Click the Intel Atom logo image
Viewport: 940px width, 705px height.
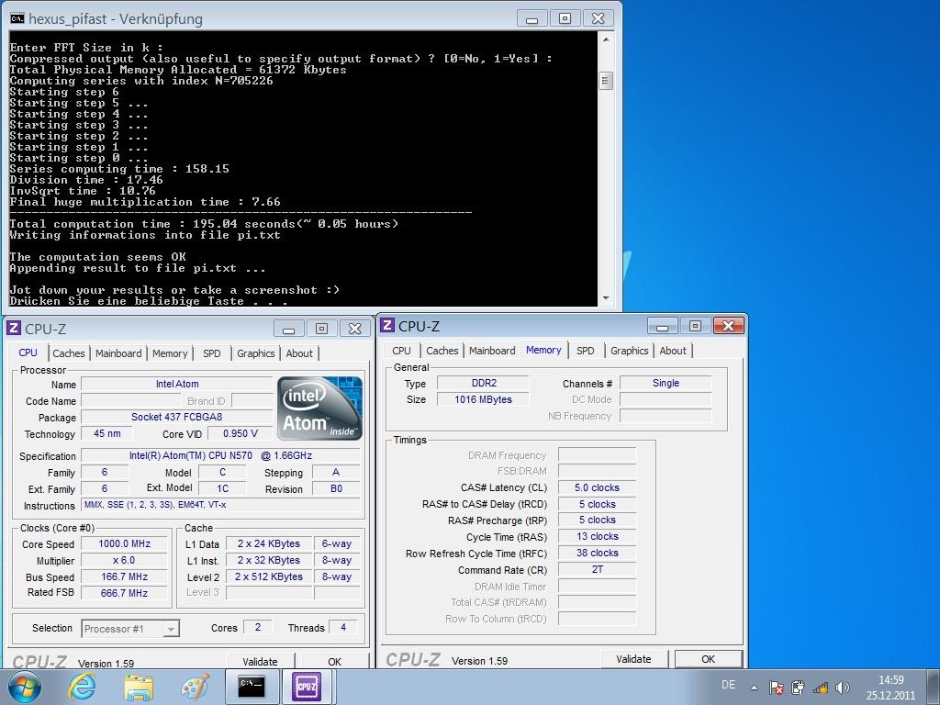[319, 408]
